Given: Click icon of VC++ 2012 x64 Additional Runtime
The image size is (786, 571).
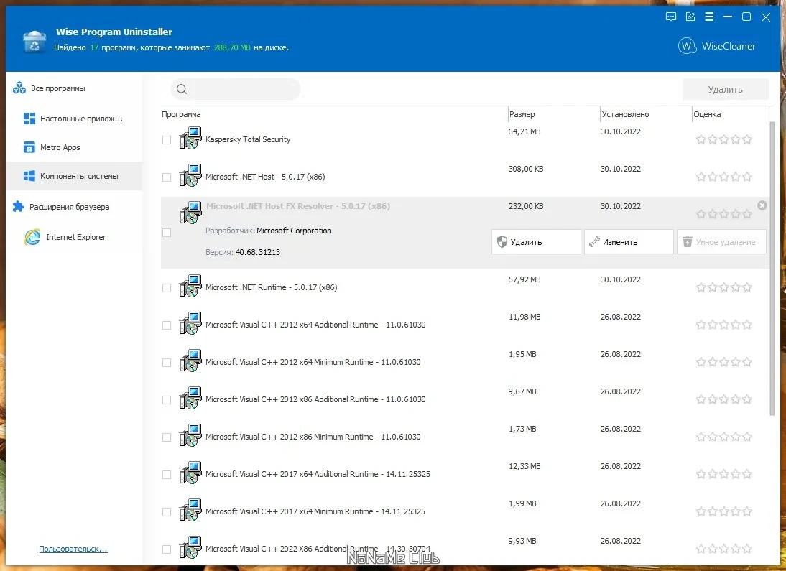Looking at the screenshot, I should coord(190,324).
